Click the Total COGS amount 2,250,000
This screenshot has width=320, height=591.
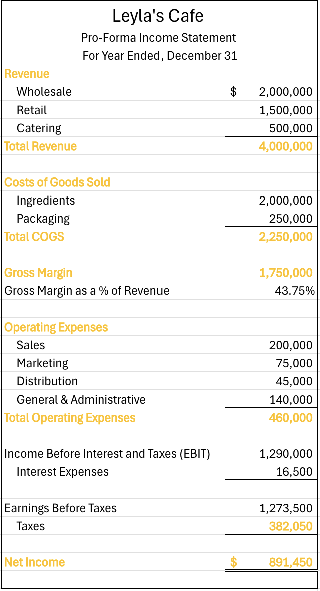[285, 237]
